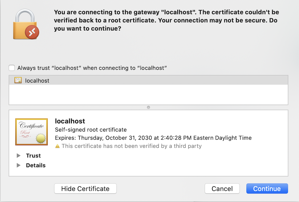Click the Details section label
Image resolution: width=299 pixels, height=202 pixels.
(36, 166)
